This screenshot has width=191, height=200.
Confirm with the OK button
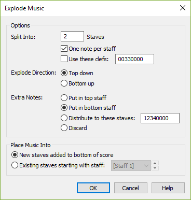(93, 188)
